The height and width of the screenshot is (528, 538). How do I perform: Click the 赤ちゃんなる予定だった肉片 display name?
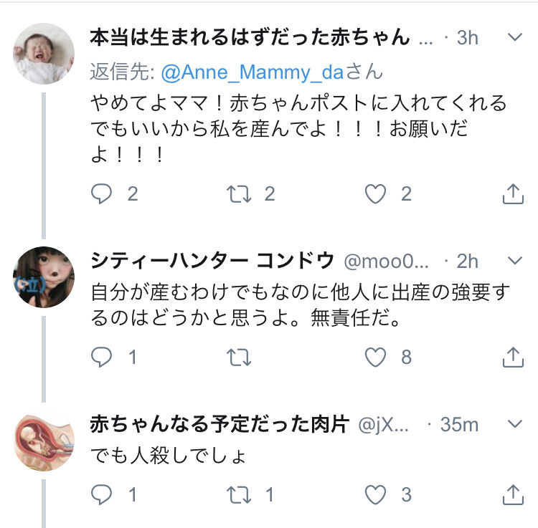point(219,424)
